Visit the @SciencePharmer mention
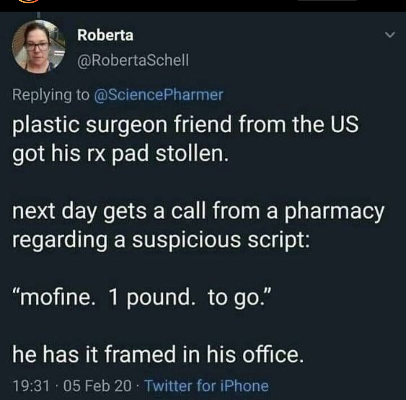This screenshot has height=400, width=406. point(157,95)
